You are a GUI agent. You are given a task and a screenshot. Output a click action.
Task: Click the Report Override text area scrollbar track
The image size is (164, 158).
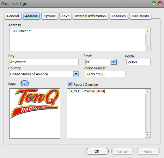point(147,114)
